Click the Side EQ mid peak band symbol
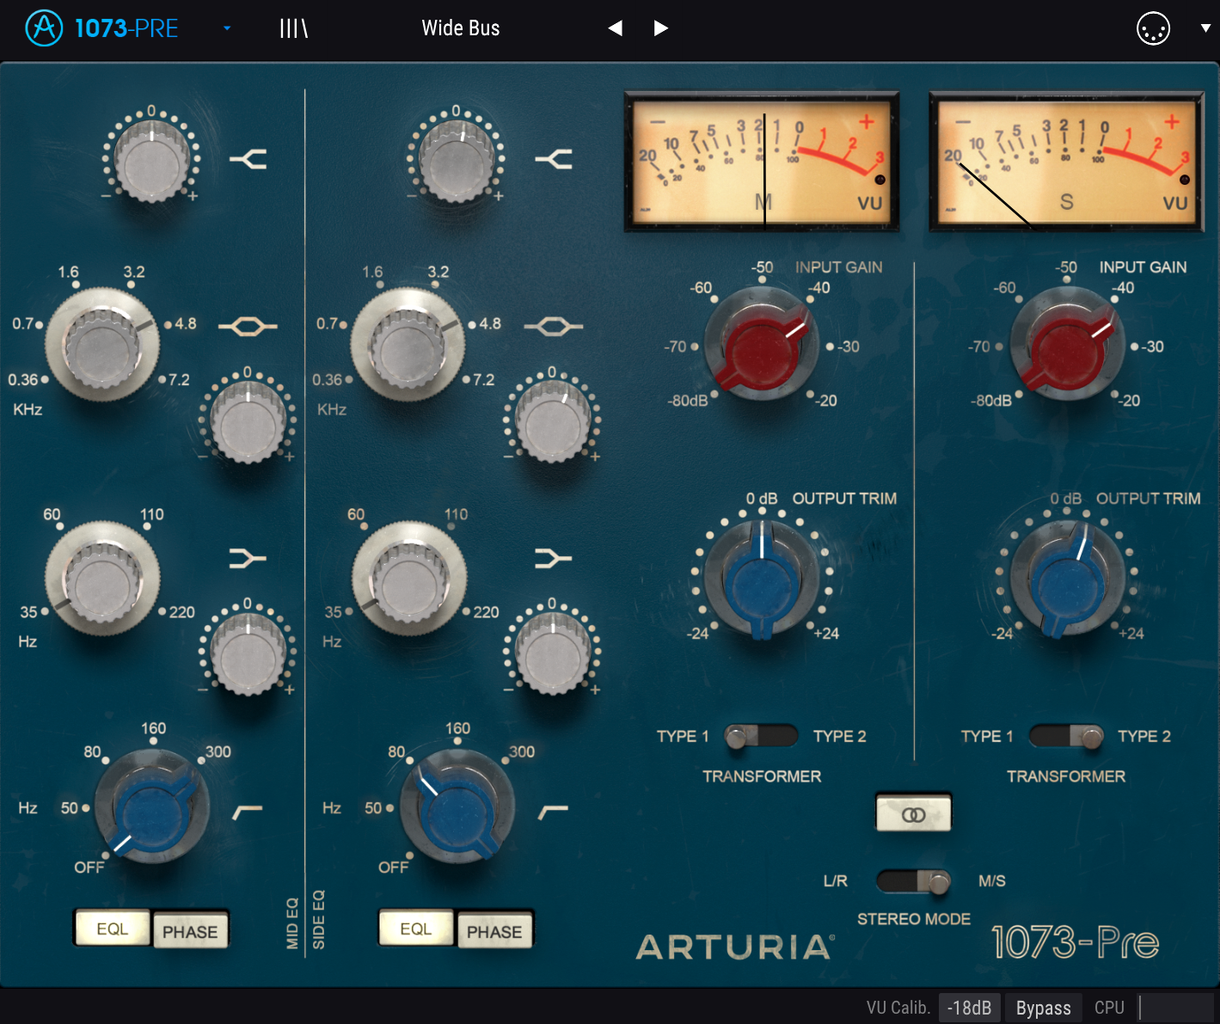This screenshot has width=1220, height=1024. (x=553, y=327)
